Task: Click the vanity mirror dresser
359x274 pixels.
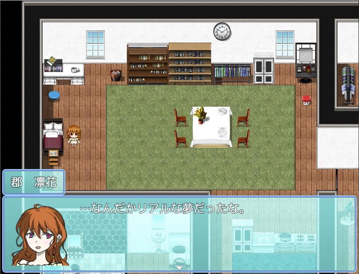Action: point(306,62)
